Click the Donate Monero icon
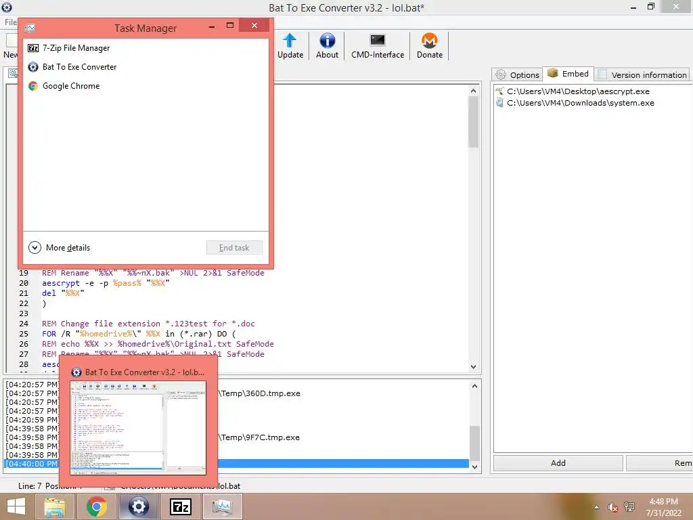This screenshot has width=693, height=520. click(429, 41)
